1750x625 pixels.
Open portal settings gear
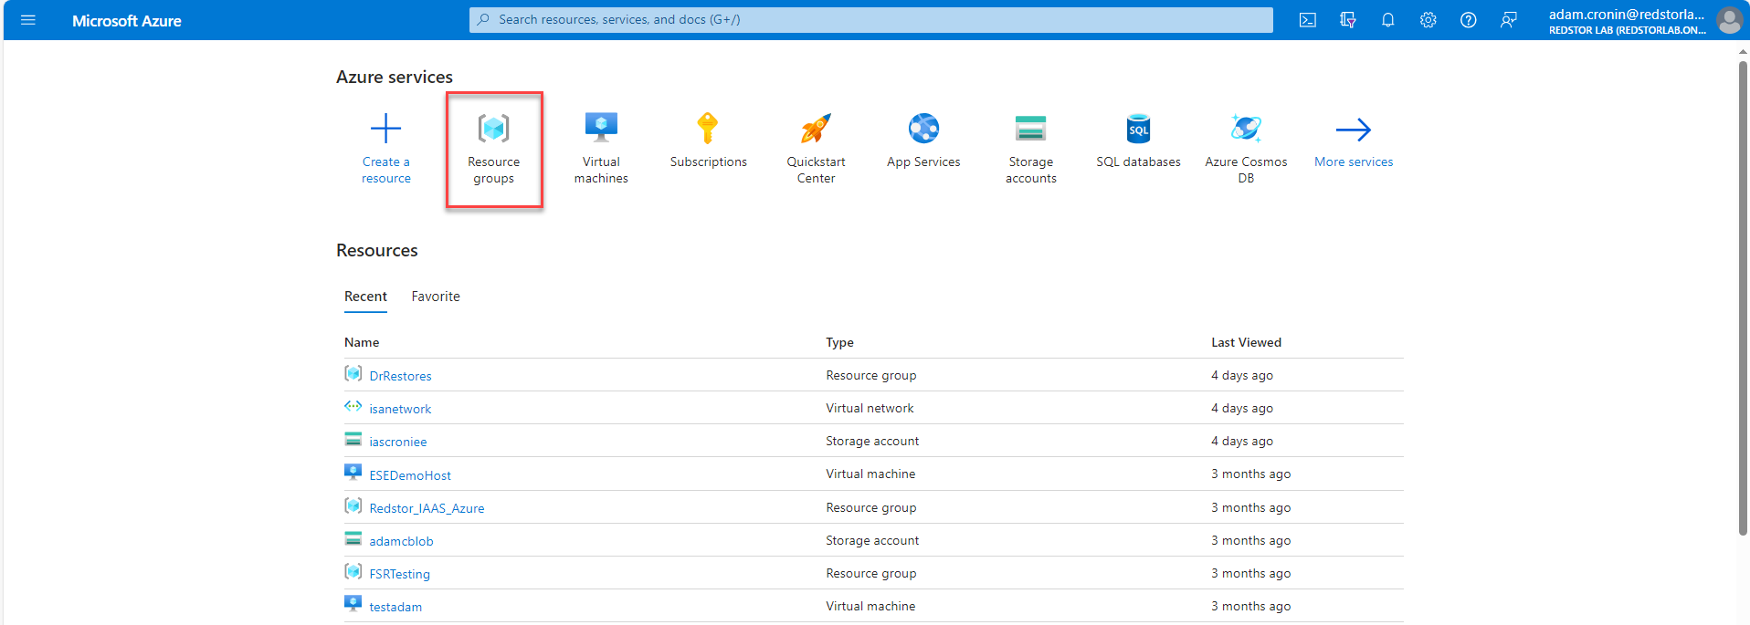coord(1428,20)
